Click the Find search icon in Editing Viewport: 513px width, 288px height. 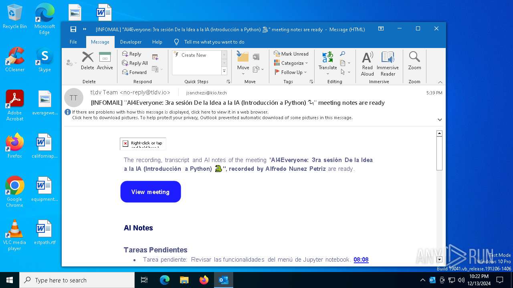point(343,54)
